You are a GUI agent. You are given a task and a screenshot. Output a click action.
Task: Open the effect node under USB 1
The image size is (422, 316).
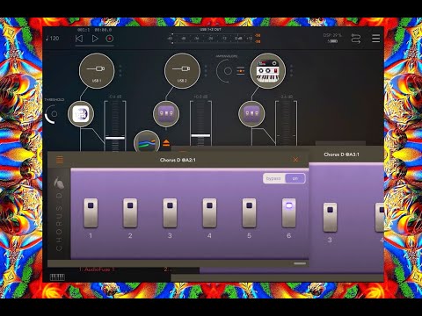coord(81,114)
